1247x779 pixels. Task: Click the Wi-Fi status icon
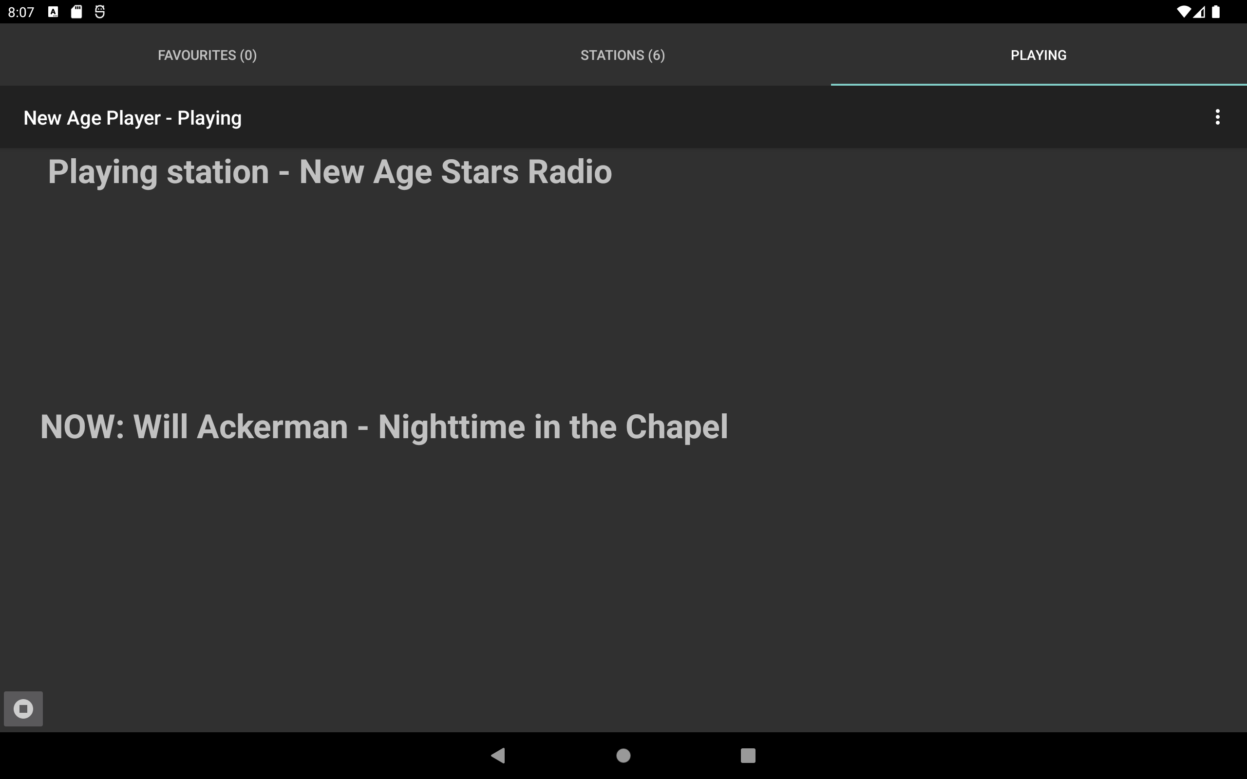click(x=1184, y=12)
